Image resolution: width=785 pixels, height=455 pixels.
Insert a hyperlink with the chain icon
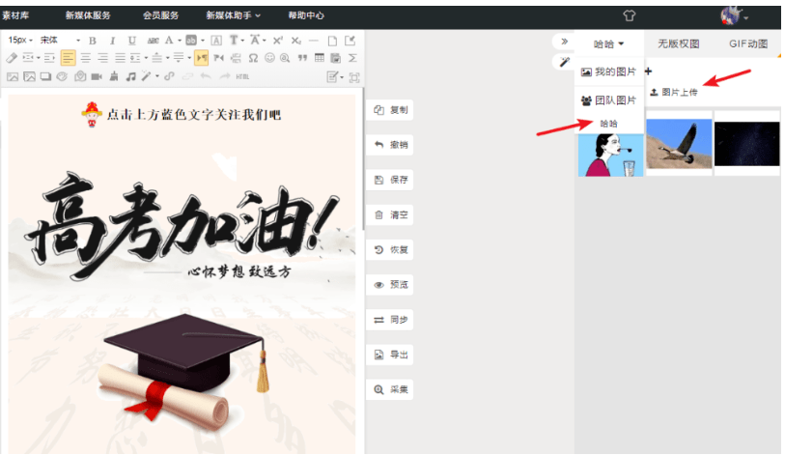(170, 76)
